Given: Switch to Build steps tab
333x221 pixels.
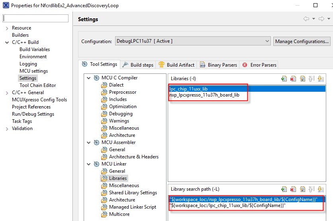Looking at the screenshot, I should 138,65.
